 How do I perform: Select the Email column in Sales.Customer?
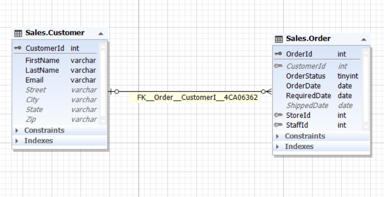point(35,80)
